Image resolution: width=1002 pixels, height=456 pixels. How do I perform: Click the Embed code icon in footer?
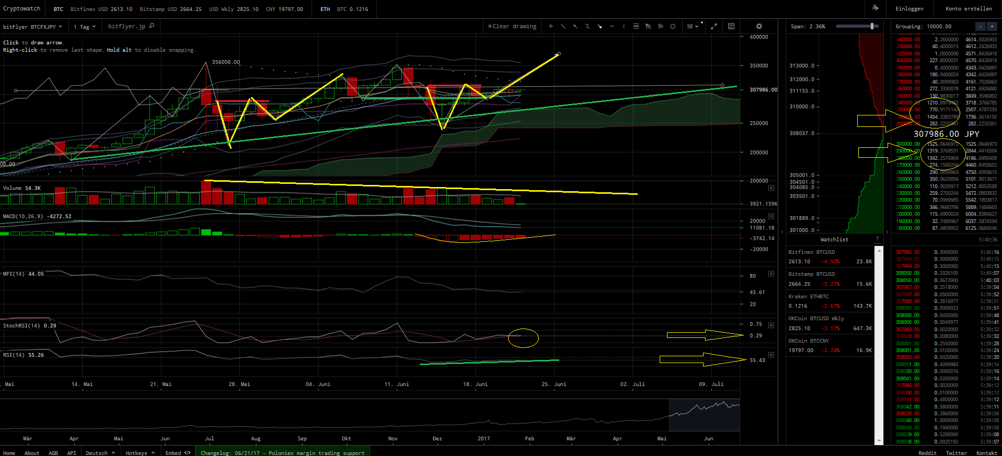[187, 453]
